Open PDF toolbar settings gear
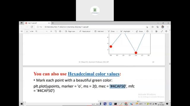This screenshot has height=106, width=190. tap(166, 31)
